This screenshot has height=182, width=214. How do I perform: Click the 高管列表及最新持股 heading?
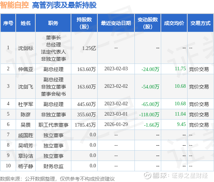click(64, 5)
